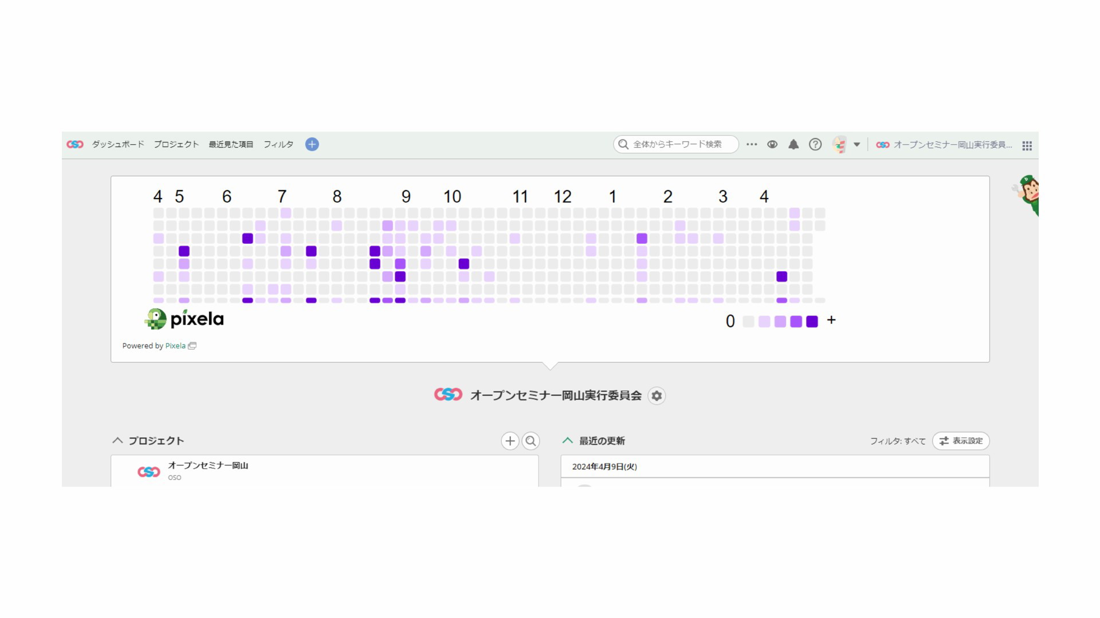The height and width of the screenshot is (618, 1100).
Task: Open the オープンセミナー岡山実行委員 space link in the header
Action: click(x=944, y=145)
